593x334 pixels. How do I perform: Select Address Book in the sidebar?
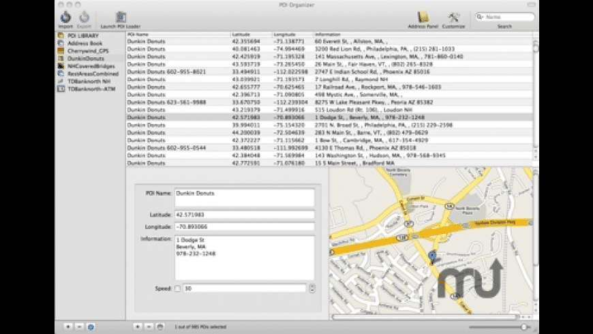tap(85, 43)
